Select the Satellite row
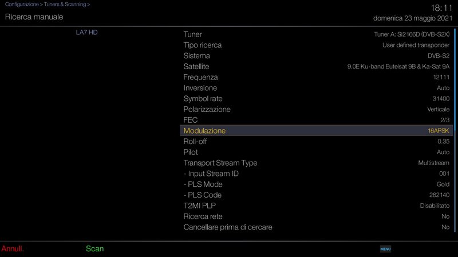The width and height of the screenshot is (458, 257). pyautogui.click(x=317, y=66)
